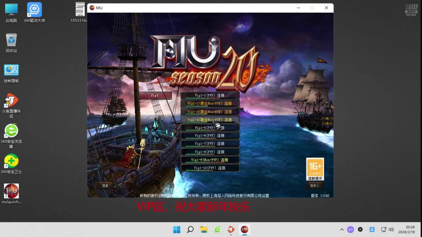
Task: Select the Vip1 server group tab
Action: tap(155, 95)
